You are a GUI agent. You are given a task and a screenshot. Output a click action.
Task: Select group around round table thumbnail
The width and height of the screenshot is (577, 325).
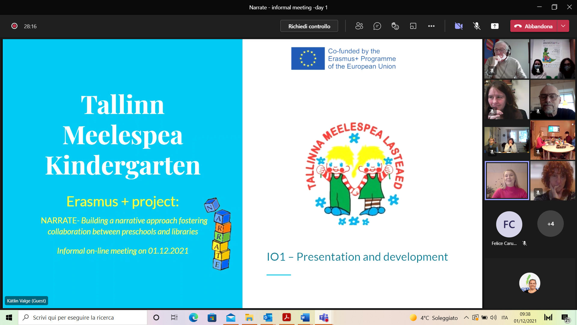click(553, 140)
